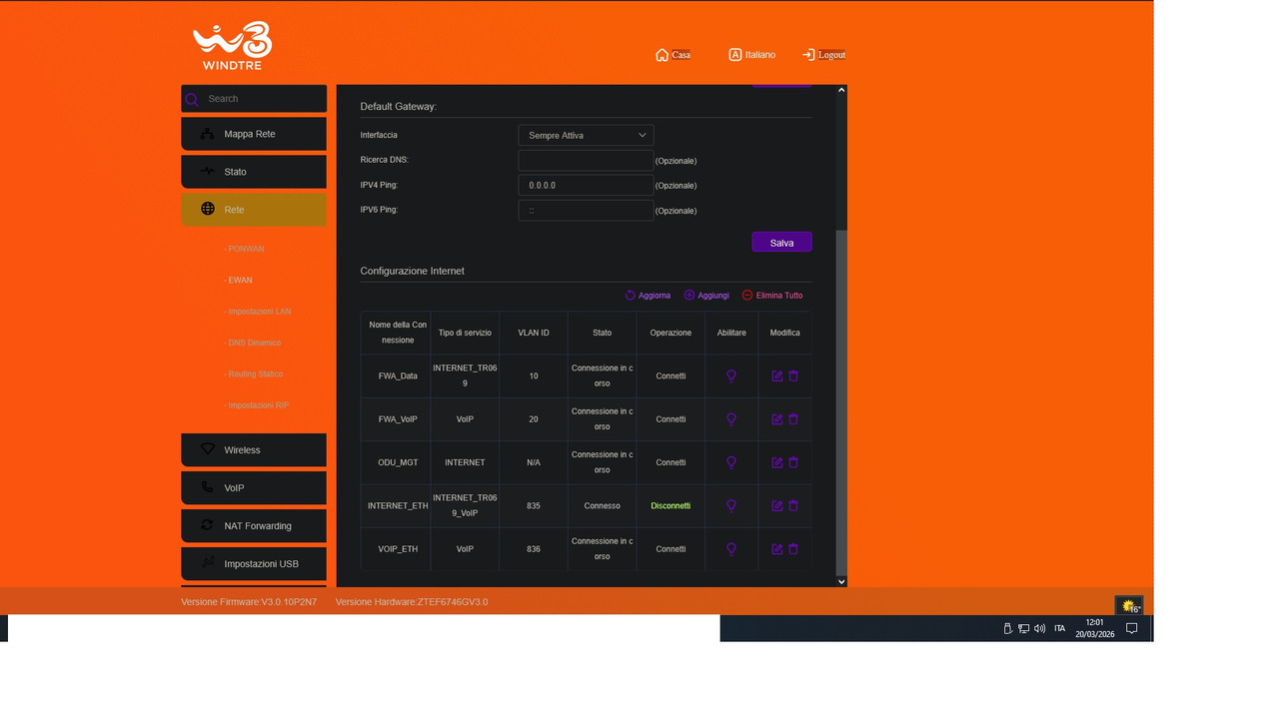Viewport: 1279px width, 719px height.
Task: Click Elimina Tutto to delete all
Action: [772, 296]
